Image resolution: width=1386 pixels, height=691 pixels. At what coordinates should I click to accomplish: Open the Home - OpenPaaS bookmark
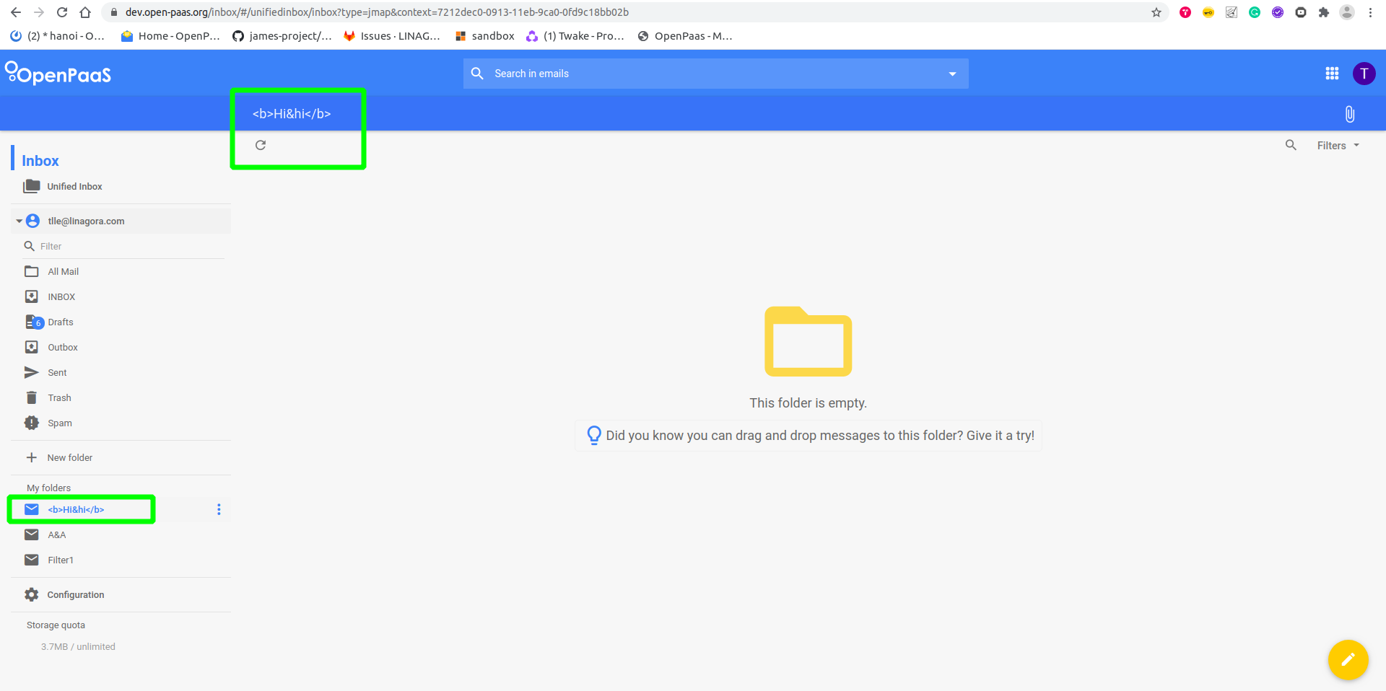[x=170, y=35]
